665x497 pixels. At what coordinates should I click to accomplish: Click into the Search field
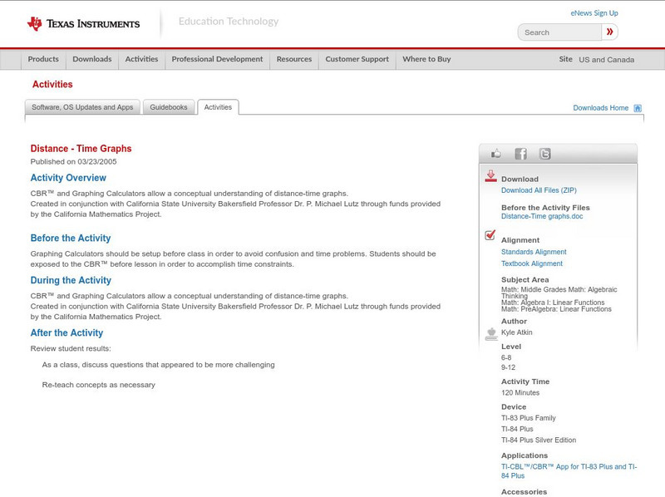click(559, 32)
